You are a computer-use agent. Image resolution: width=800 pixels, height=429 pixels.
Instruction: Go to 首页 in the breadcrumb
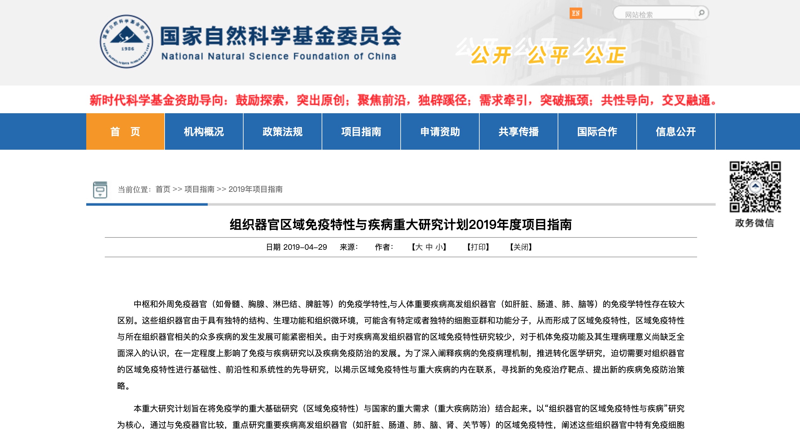pyautogui.click(x=163, y=189)
